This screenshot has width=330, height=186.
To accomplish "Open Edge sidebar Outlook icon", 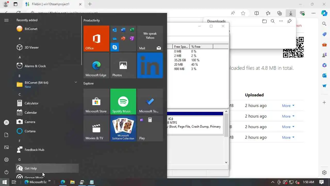I will pos(324,75).
